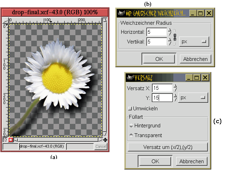
Task: Click the navigation cross icon in image window
Action: [105, 140]
